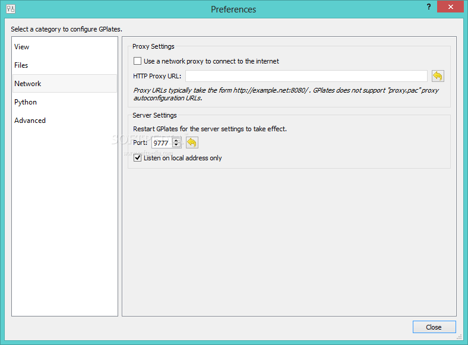The width and height of the screenshot is (468, 345).
Task: Reset server port to default value
Action: pyautogui.click(x=192, y=143)
